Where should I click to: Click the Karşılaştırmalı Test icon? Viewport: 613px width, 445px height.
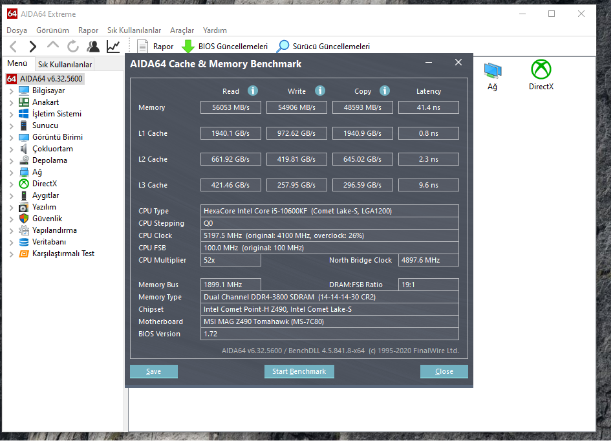click(x=24, y=254)
